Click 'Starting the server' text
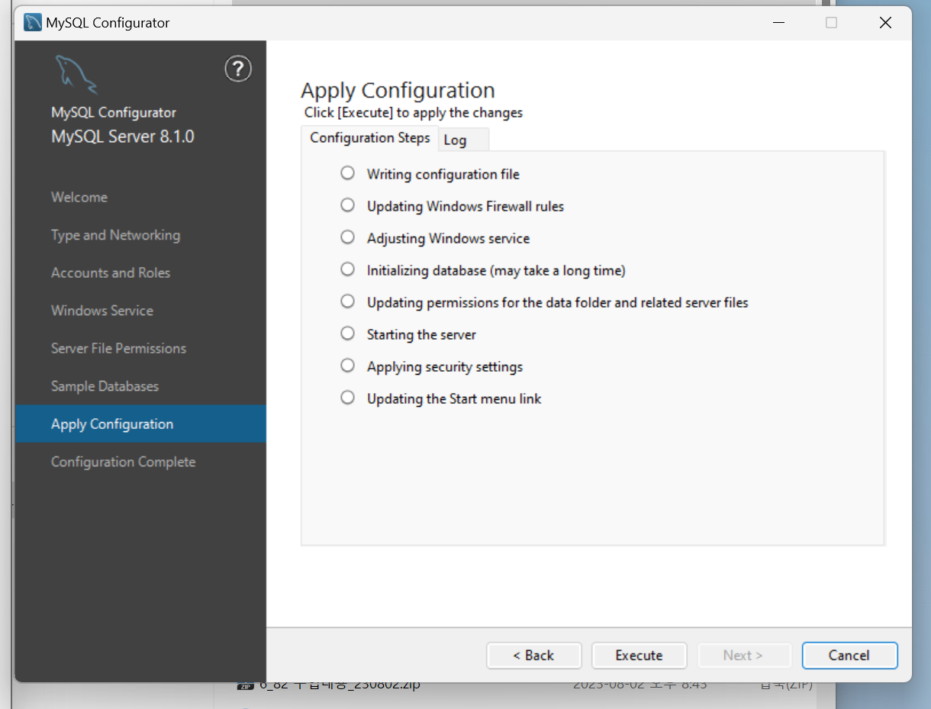The height and width of the screenshot is (709, 931). tap(421, 334)
